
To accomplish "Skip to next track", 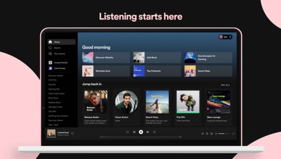I will click(x=148, y=132).
